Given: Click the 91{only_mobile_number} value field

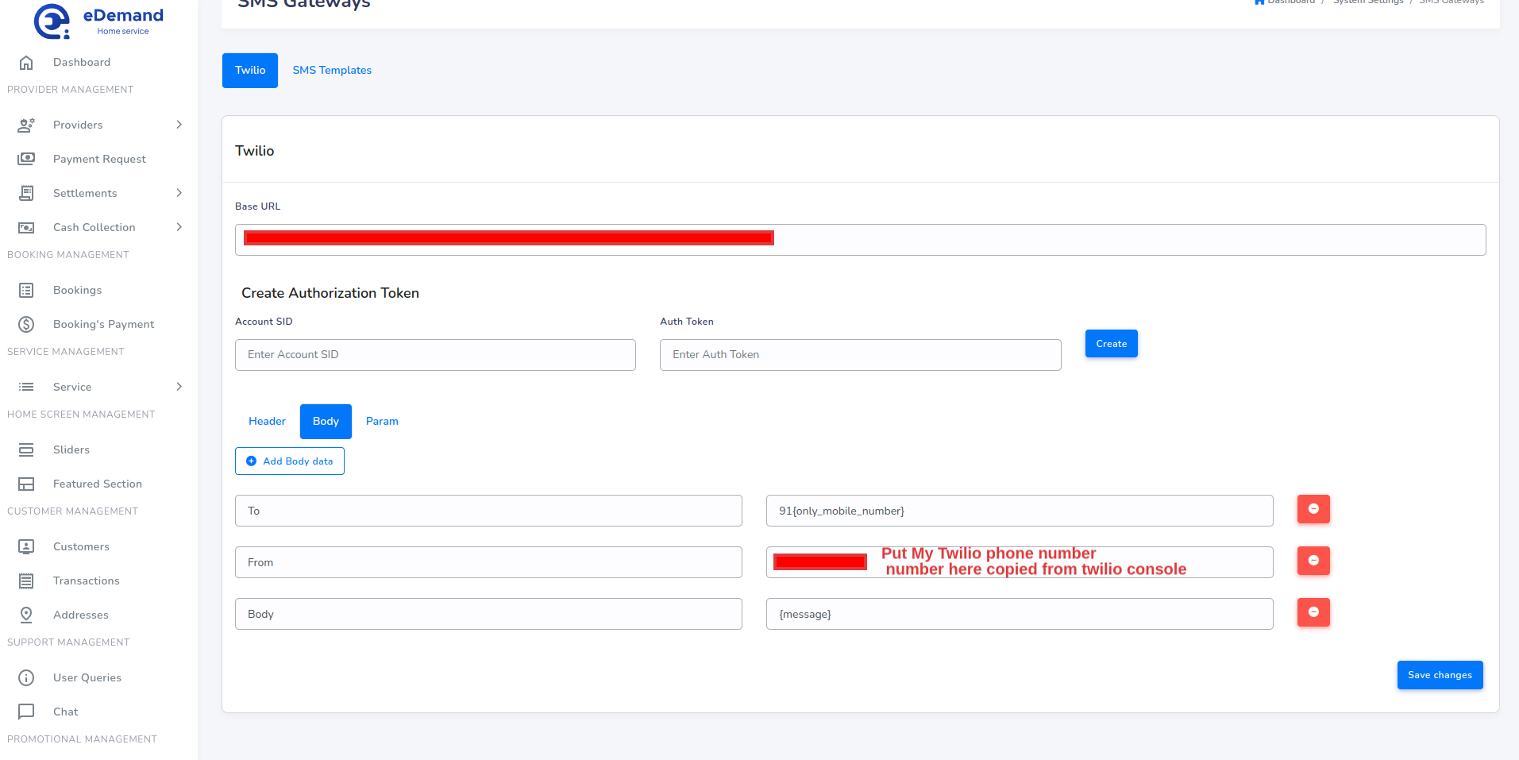Looking at the screenshot, I should pos(1020,511).
